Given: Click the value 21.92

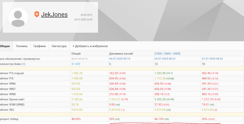Looking at the screenshot, I should pos(158,105).
